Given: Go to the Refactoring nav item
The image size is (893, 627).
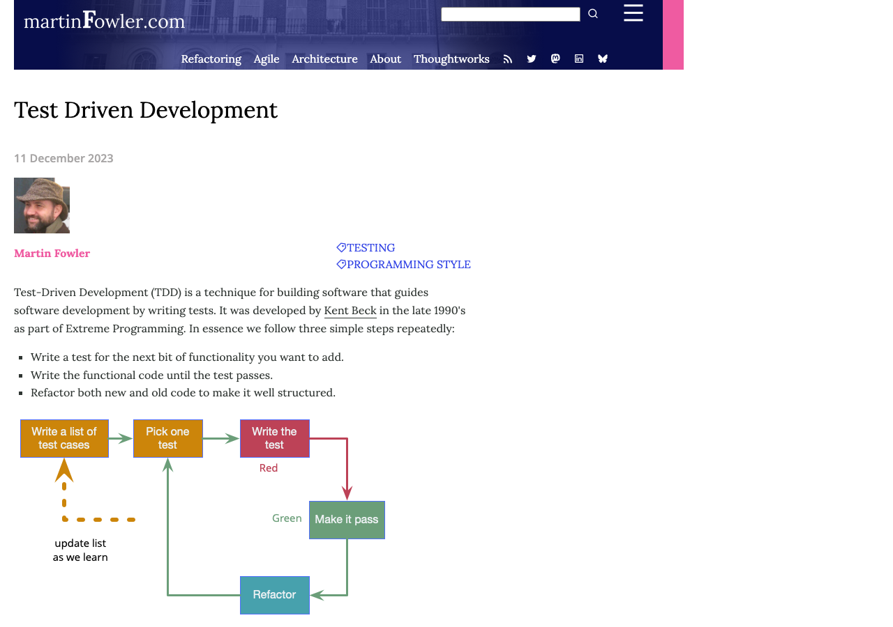Looking at the screenshot, I should point(211,59).
